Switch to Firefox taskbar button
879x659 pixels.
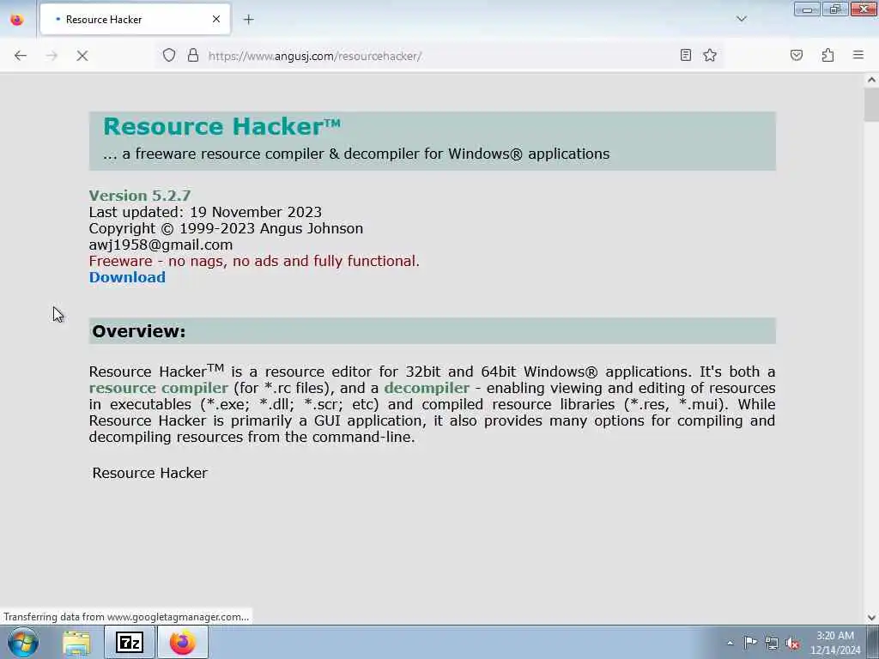[183, 642]
